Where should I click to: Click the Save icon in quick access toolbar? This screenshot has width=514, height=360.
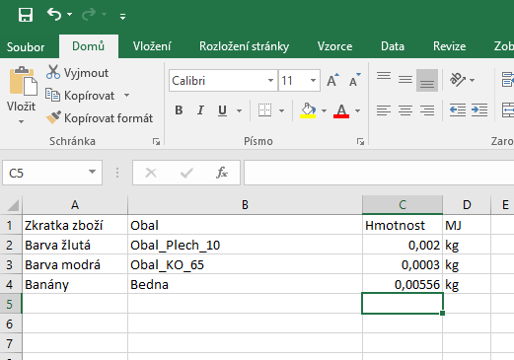[x=26, y=15]
